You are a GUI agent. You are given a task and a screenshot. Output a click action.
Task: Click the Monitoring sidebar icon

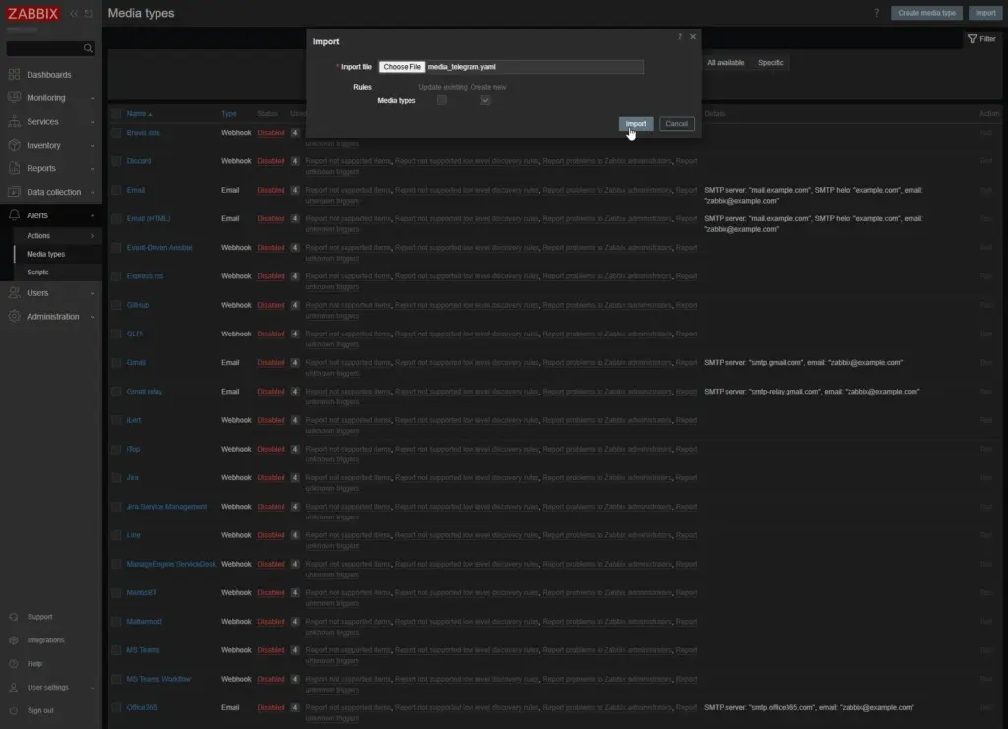pyautogui.click(x=14, y=97)
